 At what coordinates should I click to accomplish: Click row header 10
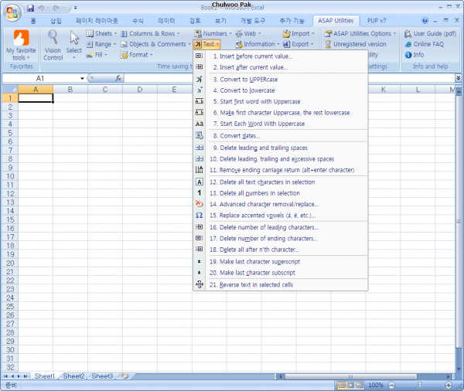(10, 176)
